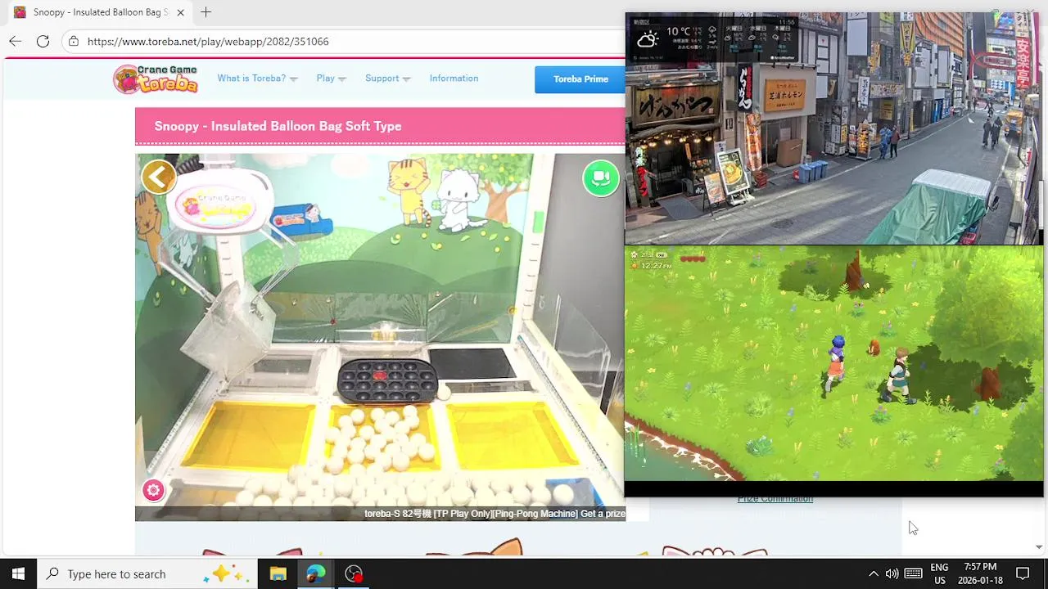Image resolution: width=1048 pixels, height=589 pixels.
Task: View site info lock icon
Action: [x=74, y=41]
